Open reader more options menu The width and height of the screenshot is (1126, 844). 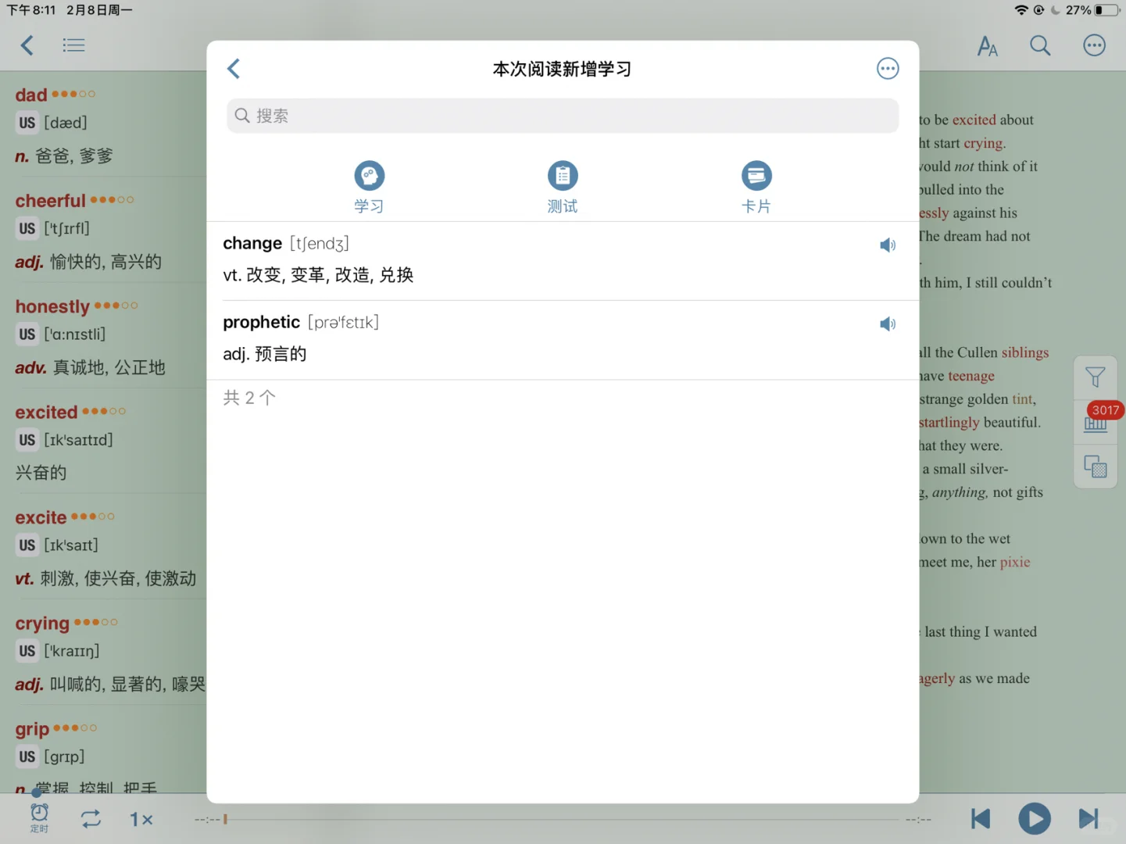coord(1095,45)
